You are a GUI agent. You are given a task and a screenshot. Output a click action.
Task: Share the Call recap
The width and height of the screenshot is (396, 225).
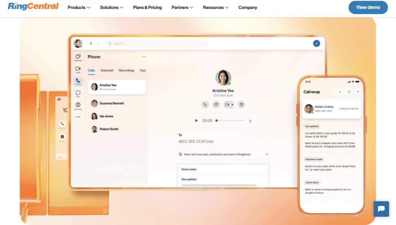[349, 92]
